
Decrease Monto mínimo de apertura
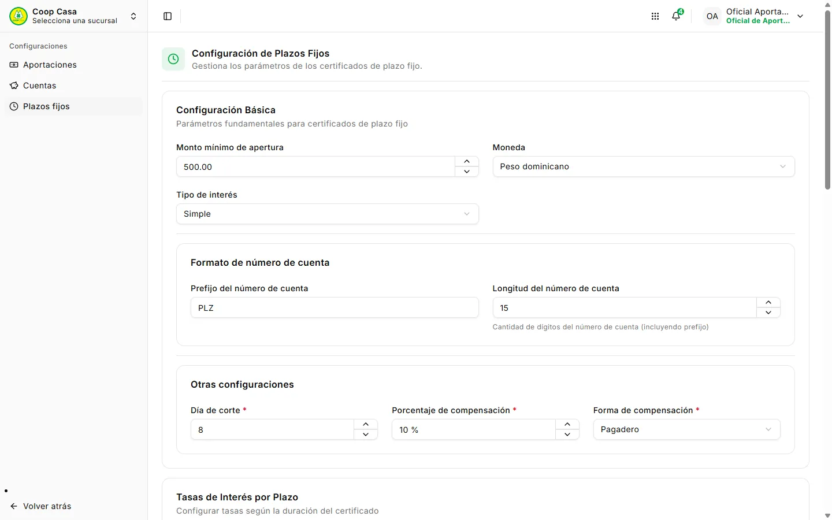point(467,172)
